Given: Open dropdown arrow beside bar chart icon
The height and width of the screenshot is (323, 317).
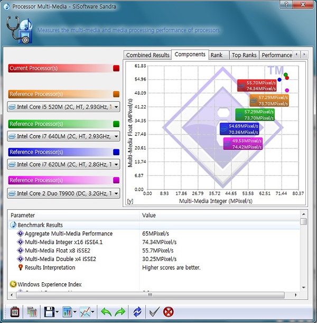Looking at the screenshot, I should click(75, 312).
